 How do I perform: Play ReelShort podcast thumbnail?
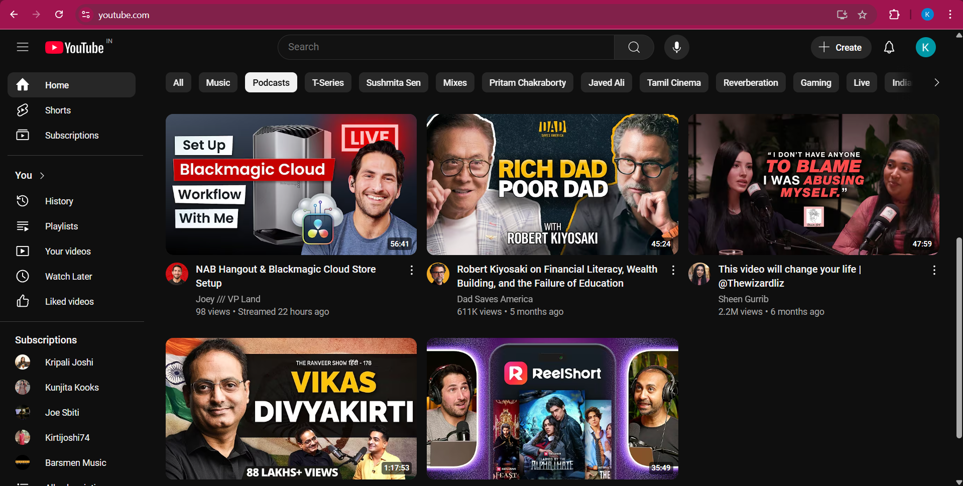pos(552,409)
